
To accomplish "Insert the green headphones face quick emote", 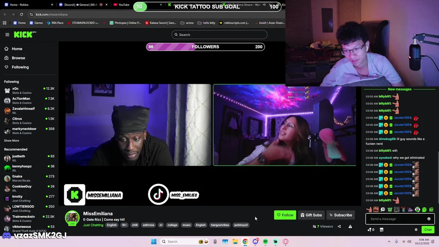I will (417, 210).
